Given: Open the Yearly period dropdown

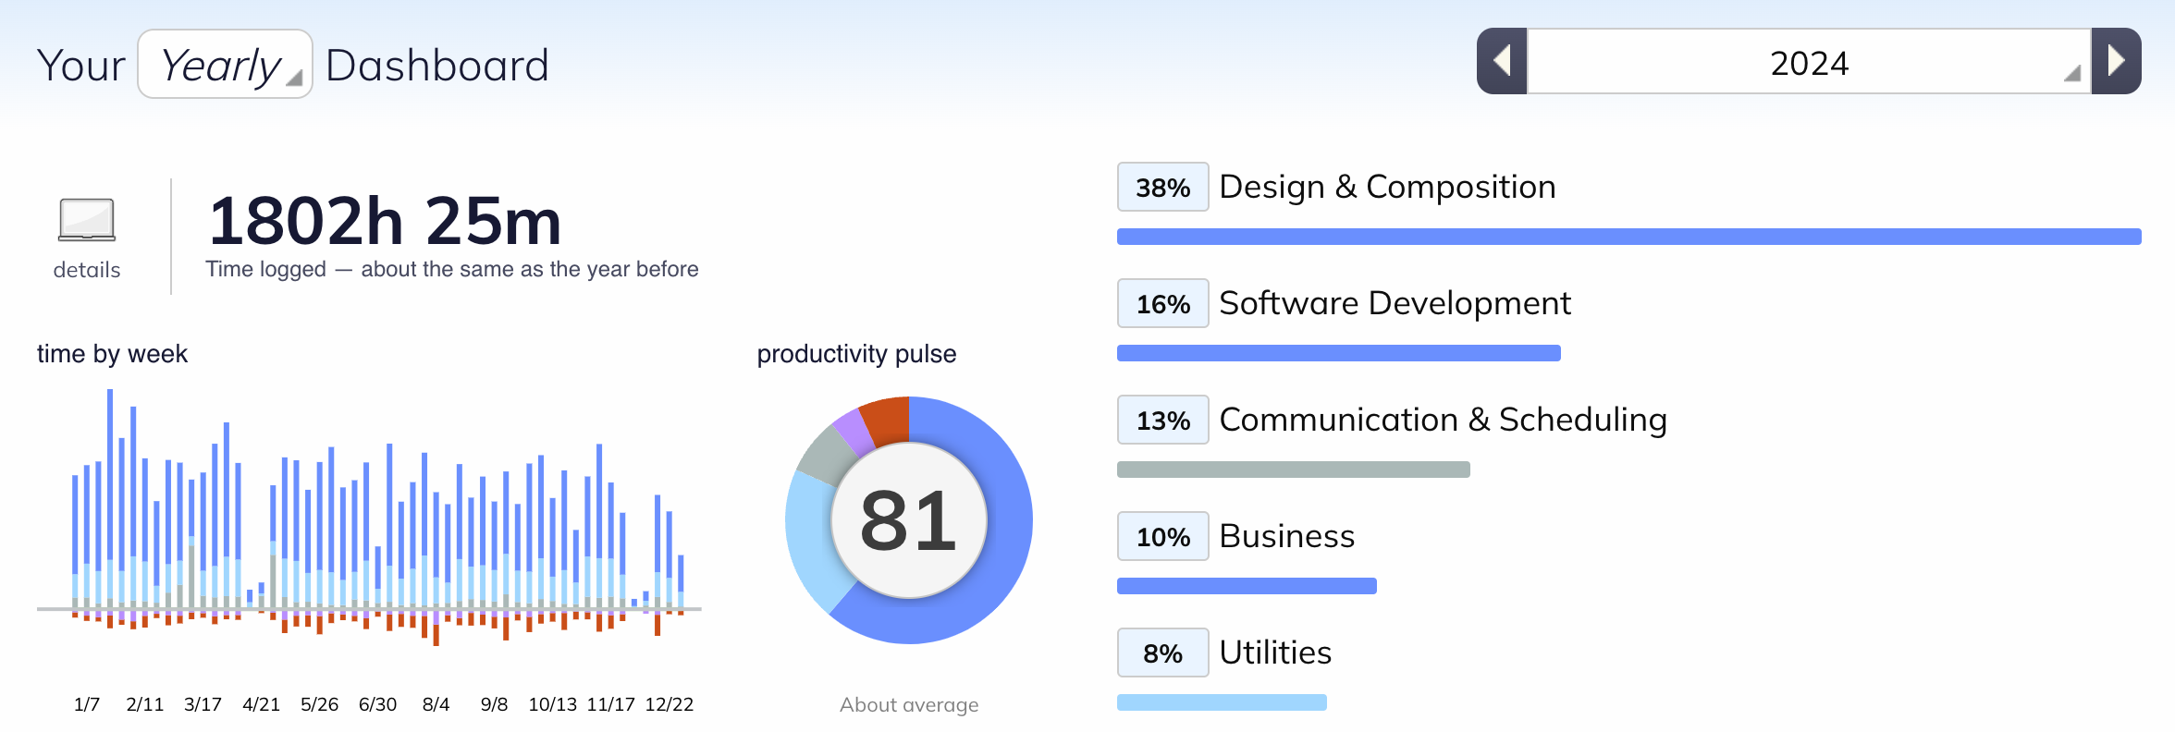Looking at the screenshot, I should click(x=225, y=64).
